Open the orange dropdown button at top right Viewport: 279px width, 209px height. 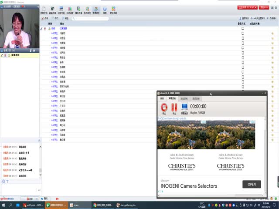[264, 7]
